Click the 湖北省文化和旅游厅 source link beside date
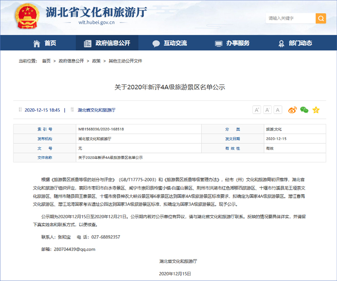Screen dimensions: 337x281 click(x=96, y=110)
